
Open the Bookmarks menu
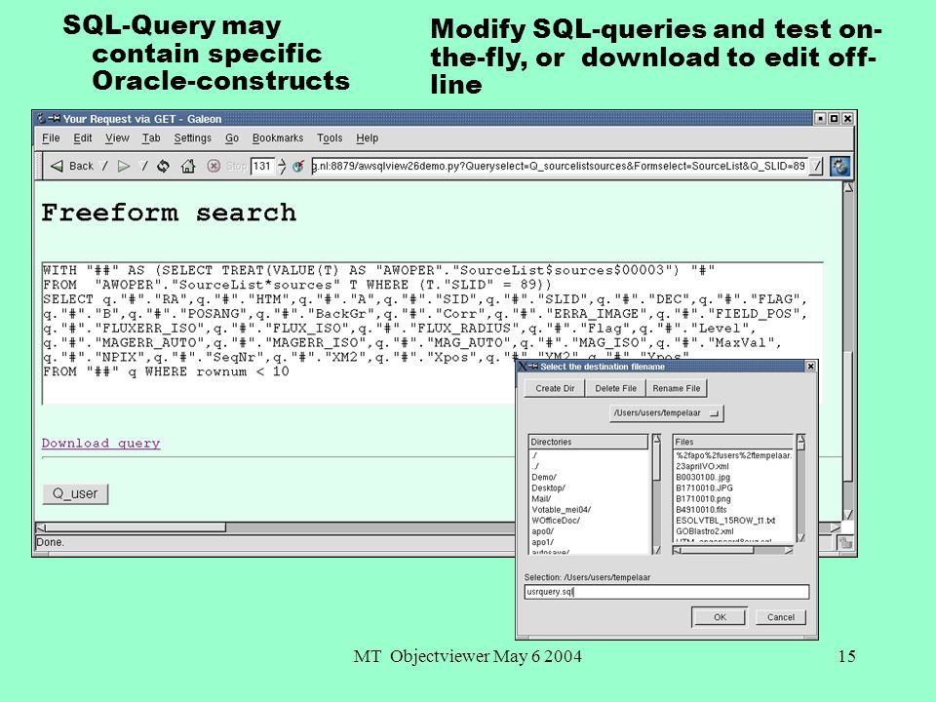(x=278, y=137)
